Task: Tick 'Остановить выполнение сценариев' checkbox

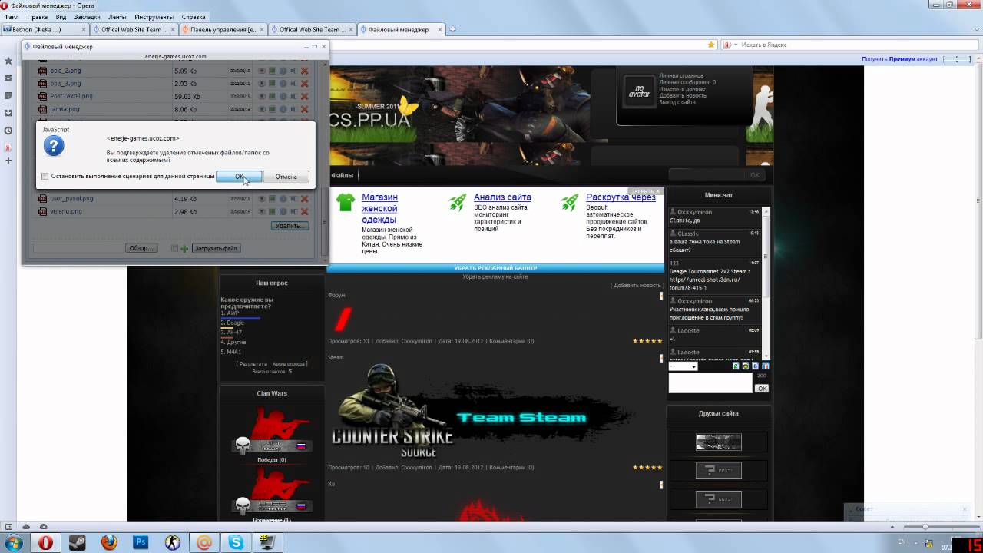Action: 45,177
